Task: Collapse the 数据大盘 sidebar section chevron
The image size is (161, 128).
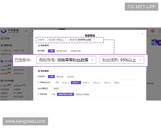Action: pyautogui.click(x=25, y=45)
